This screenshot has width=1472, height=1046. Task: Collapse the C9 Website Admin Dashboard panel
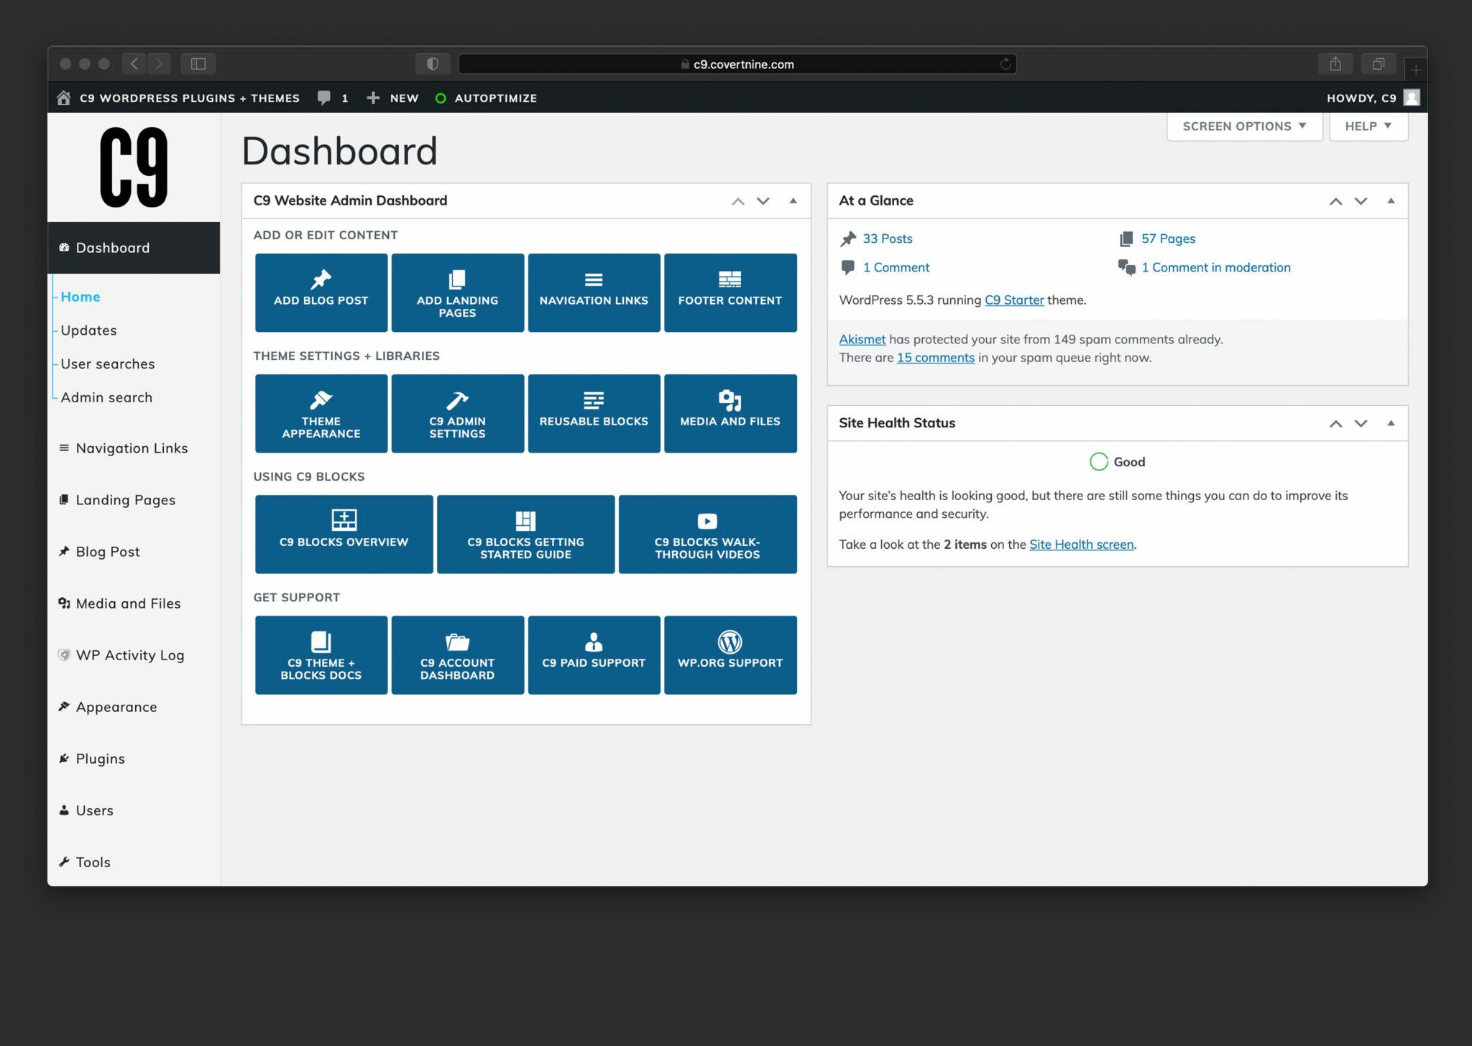793,201
